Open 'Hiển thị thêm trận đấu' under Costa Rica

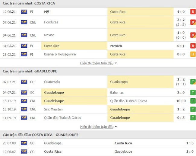pos(97,63)
